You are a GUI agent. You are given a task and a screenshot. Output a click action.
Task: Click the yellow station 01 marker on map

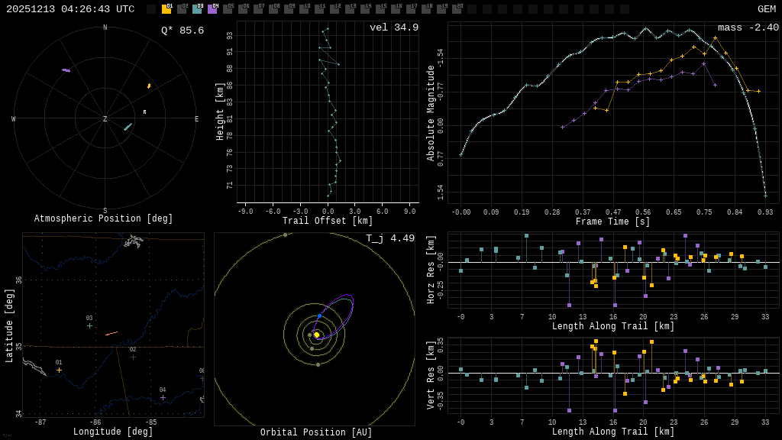[x=59, y=370]
